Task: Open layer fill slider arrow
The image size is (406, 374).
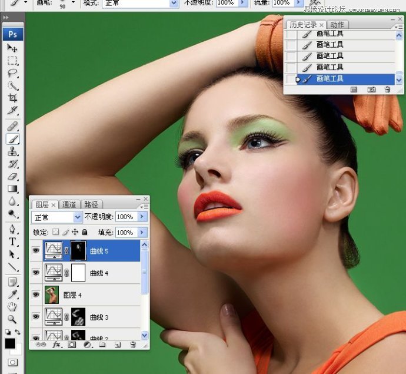Action: click(142, 232)
